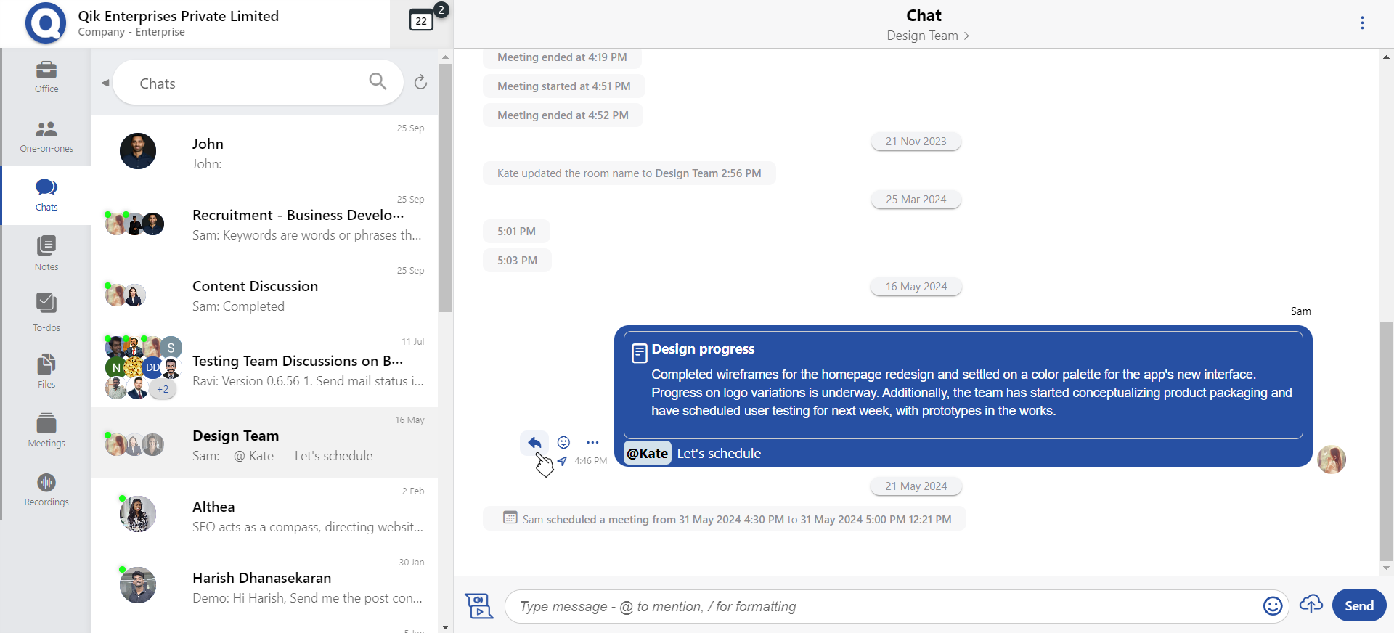This screenshot has width=1394, height=633.
Task: Open the upload cloud icon
Action: click(1311, 605)
